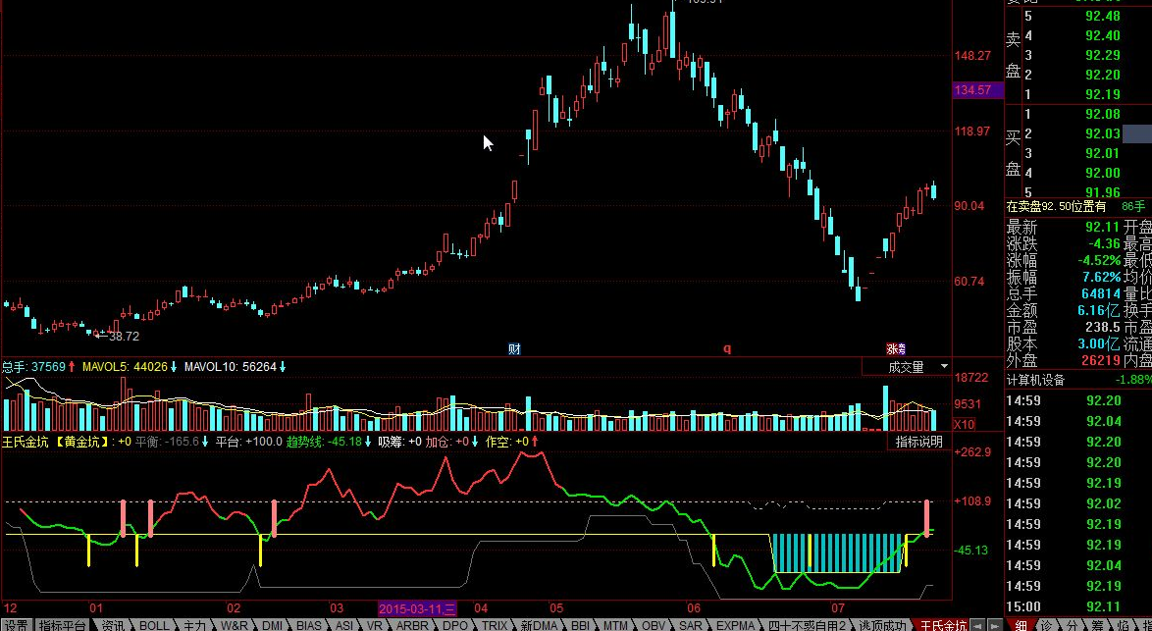
Task: Click the 平台: +100.0 label
Action: pyautogui.click(x=249, y=442)
